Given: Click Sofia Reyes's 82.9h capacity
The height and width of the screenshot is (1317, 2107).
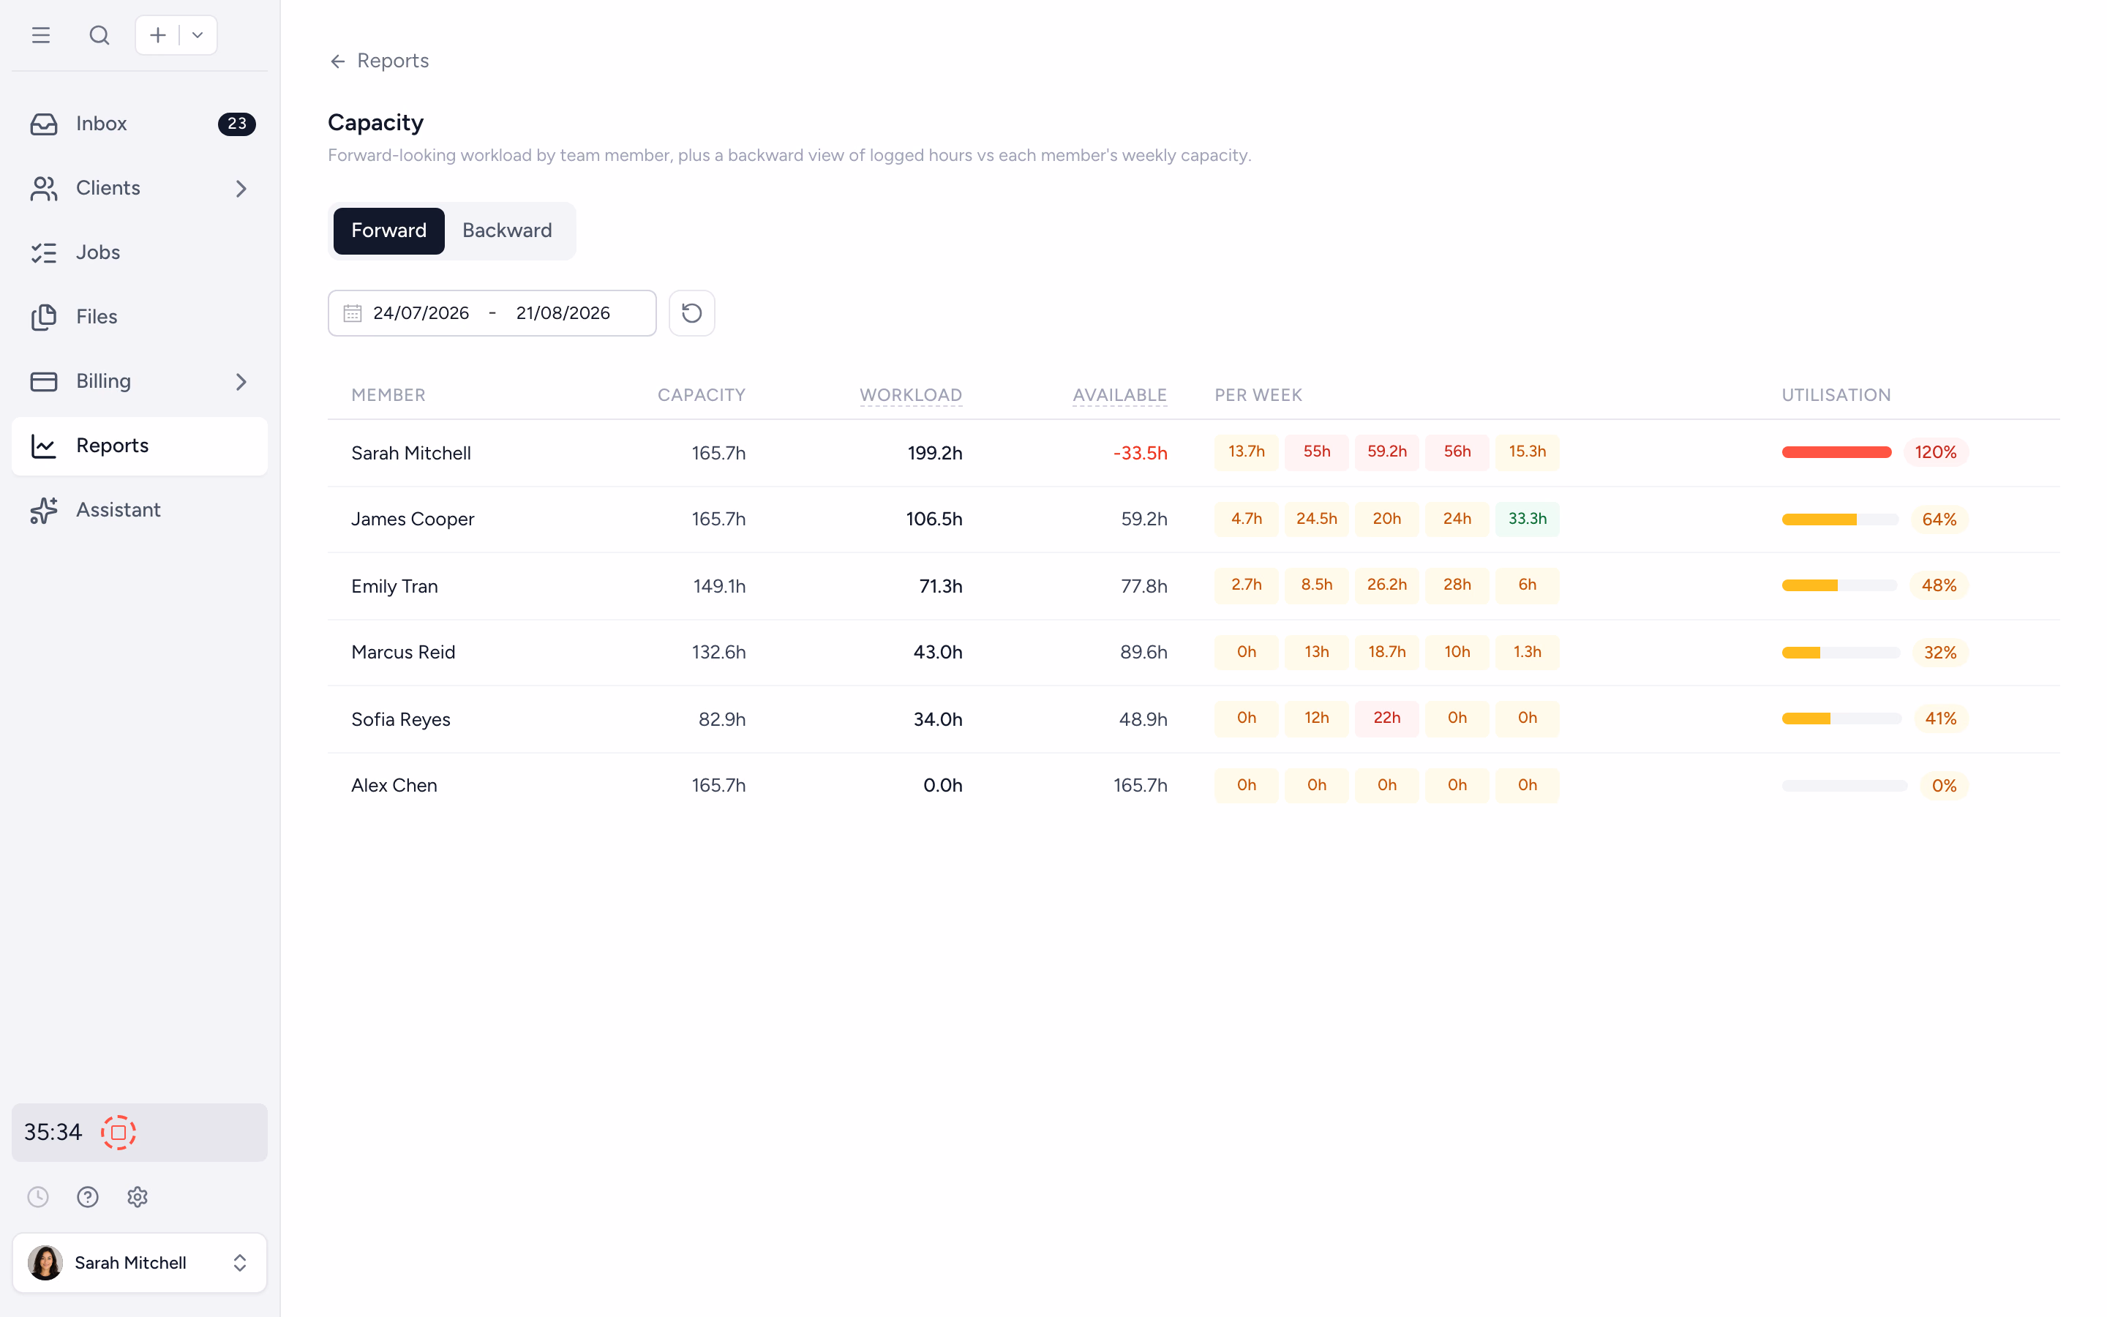Looking at the screenshot, I should tap(722, 719).
